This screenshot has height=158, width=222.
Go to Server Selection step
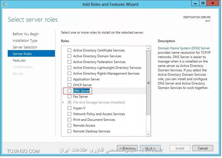pos(25,47)
